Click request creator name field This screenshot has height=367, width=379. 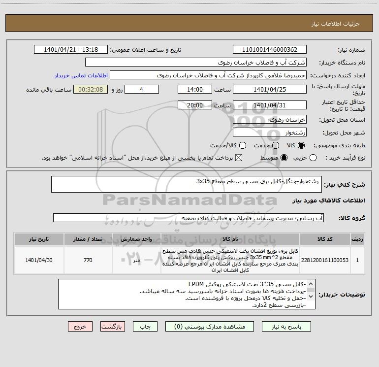click(208, 75)
